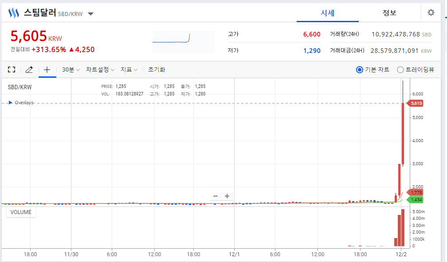Open the 30분 interval dropdown

(71, 70)
